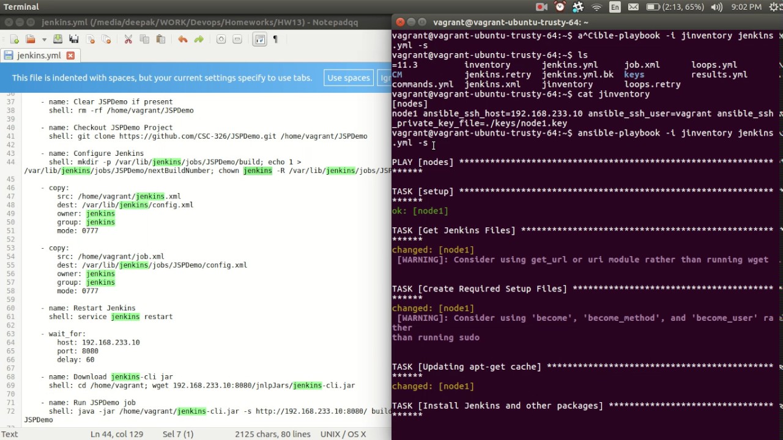Open the mail messaging indicator

click(x=633, y=7)
